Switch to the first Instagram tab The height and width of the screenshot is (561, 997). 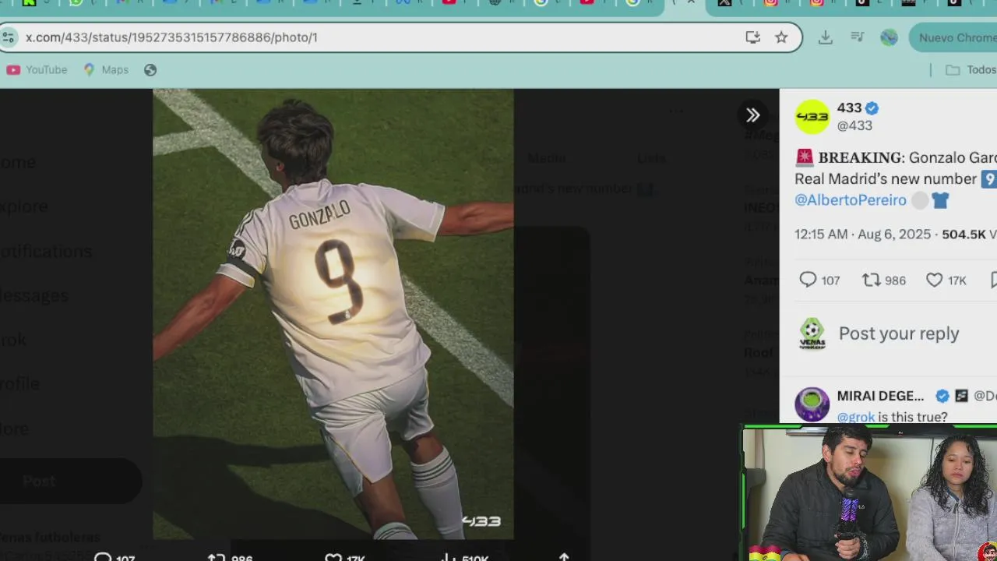770,3
